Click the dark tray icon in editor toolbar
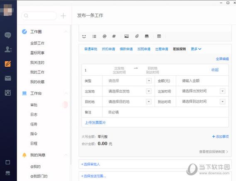236x181 pixels. click(x=147, y=36)
